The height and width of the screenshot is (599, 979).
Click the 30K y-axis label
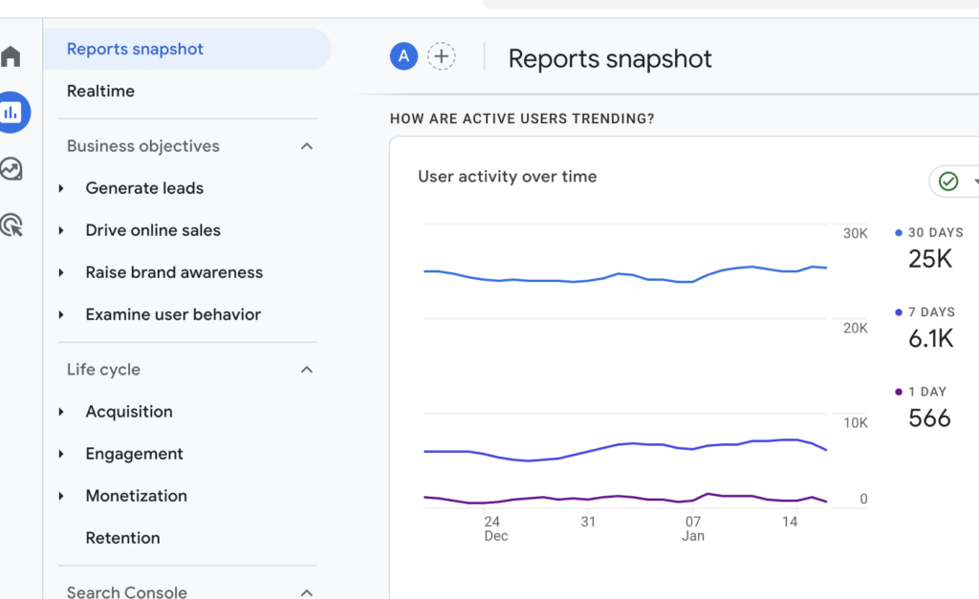pos(856,233)
